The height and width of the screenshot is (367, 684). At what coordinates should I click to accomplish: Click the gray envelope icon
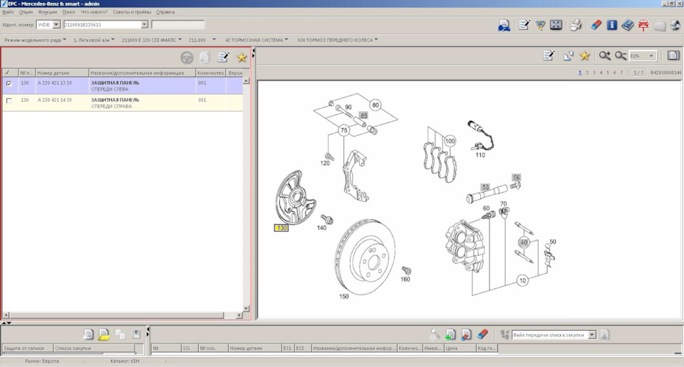coord(660,26)
